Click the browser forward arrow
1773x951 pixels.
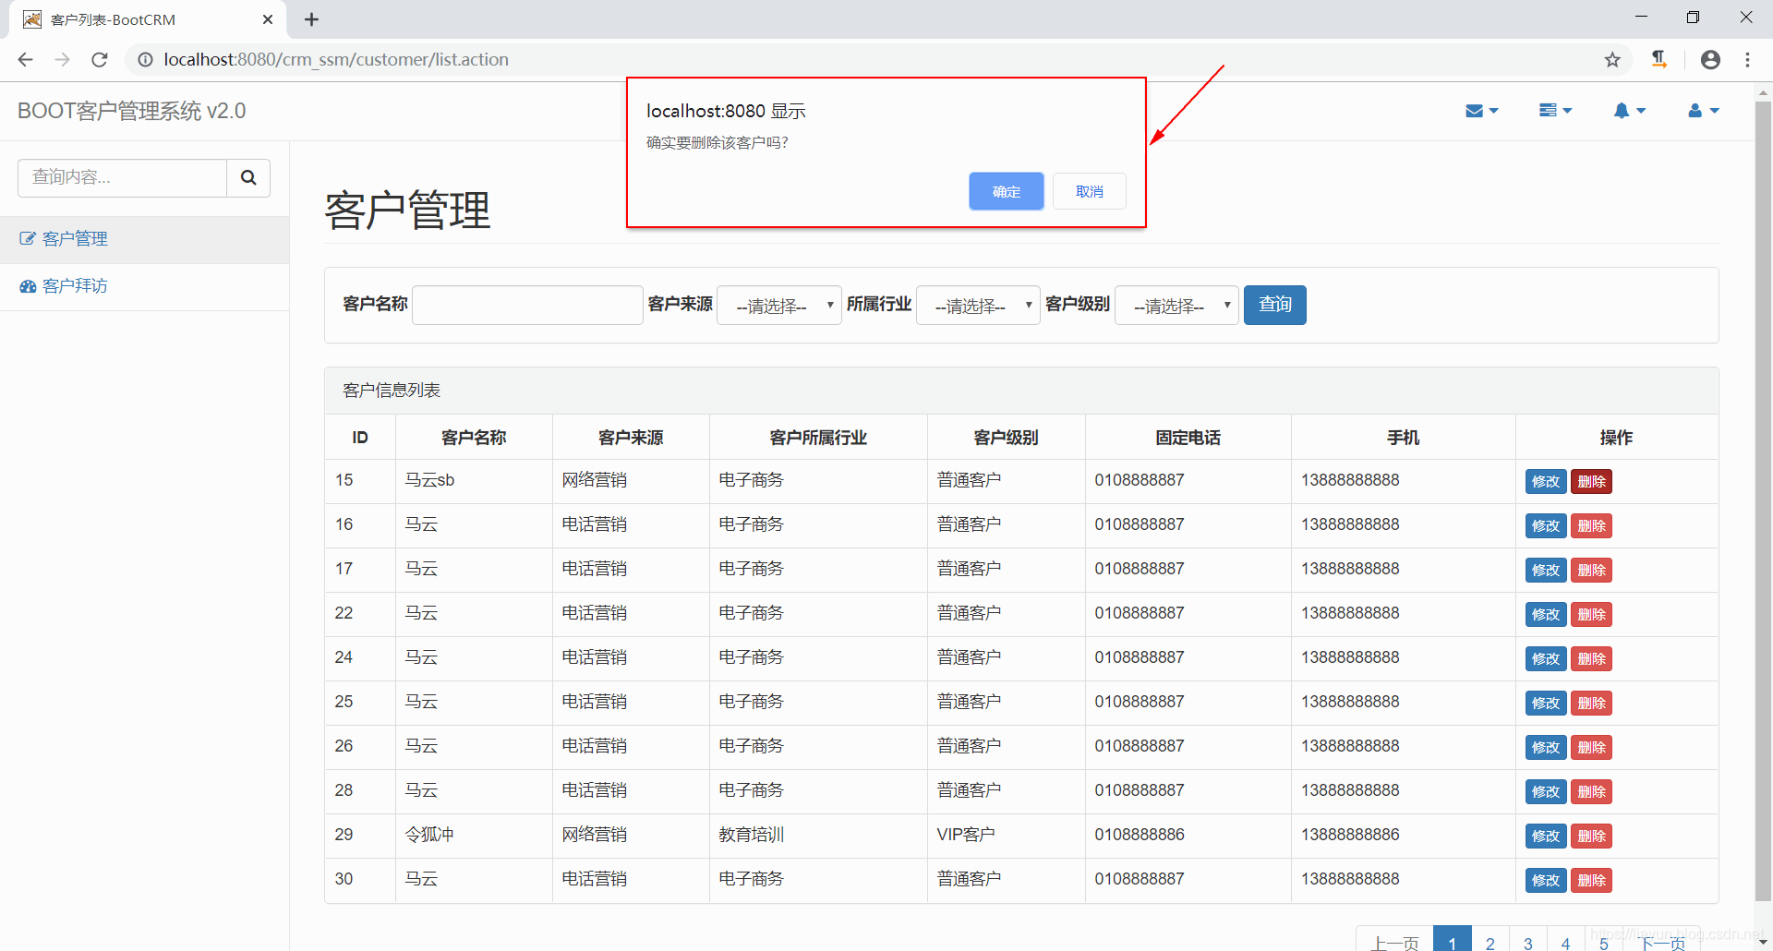click(x=62, y=60)
